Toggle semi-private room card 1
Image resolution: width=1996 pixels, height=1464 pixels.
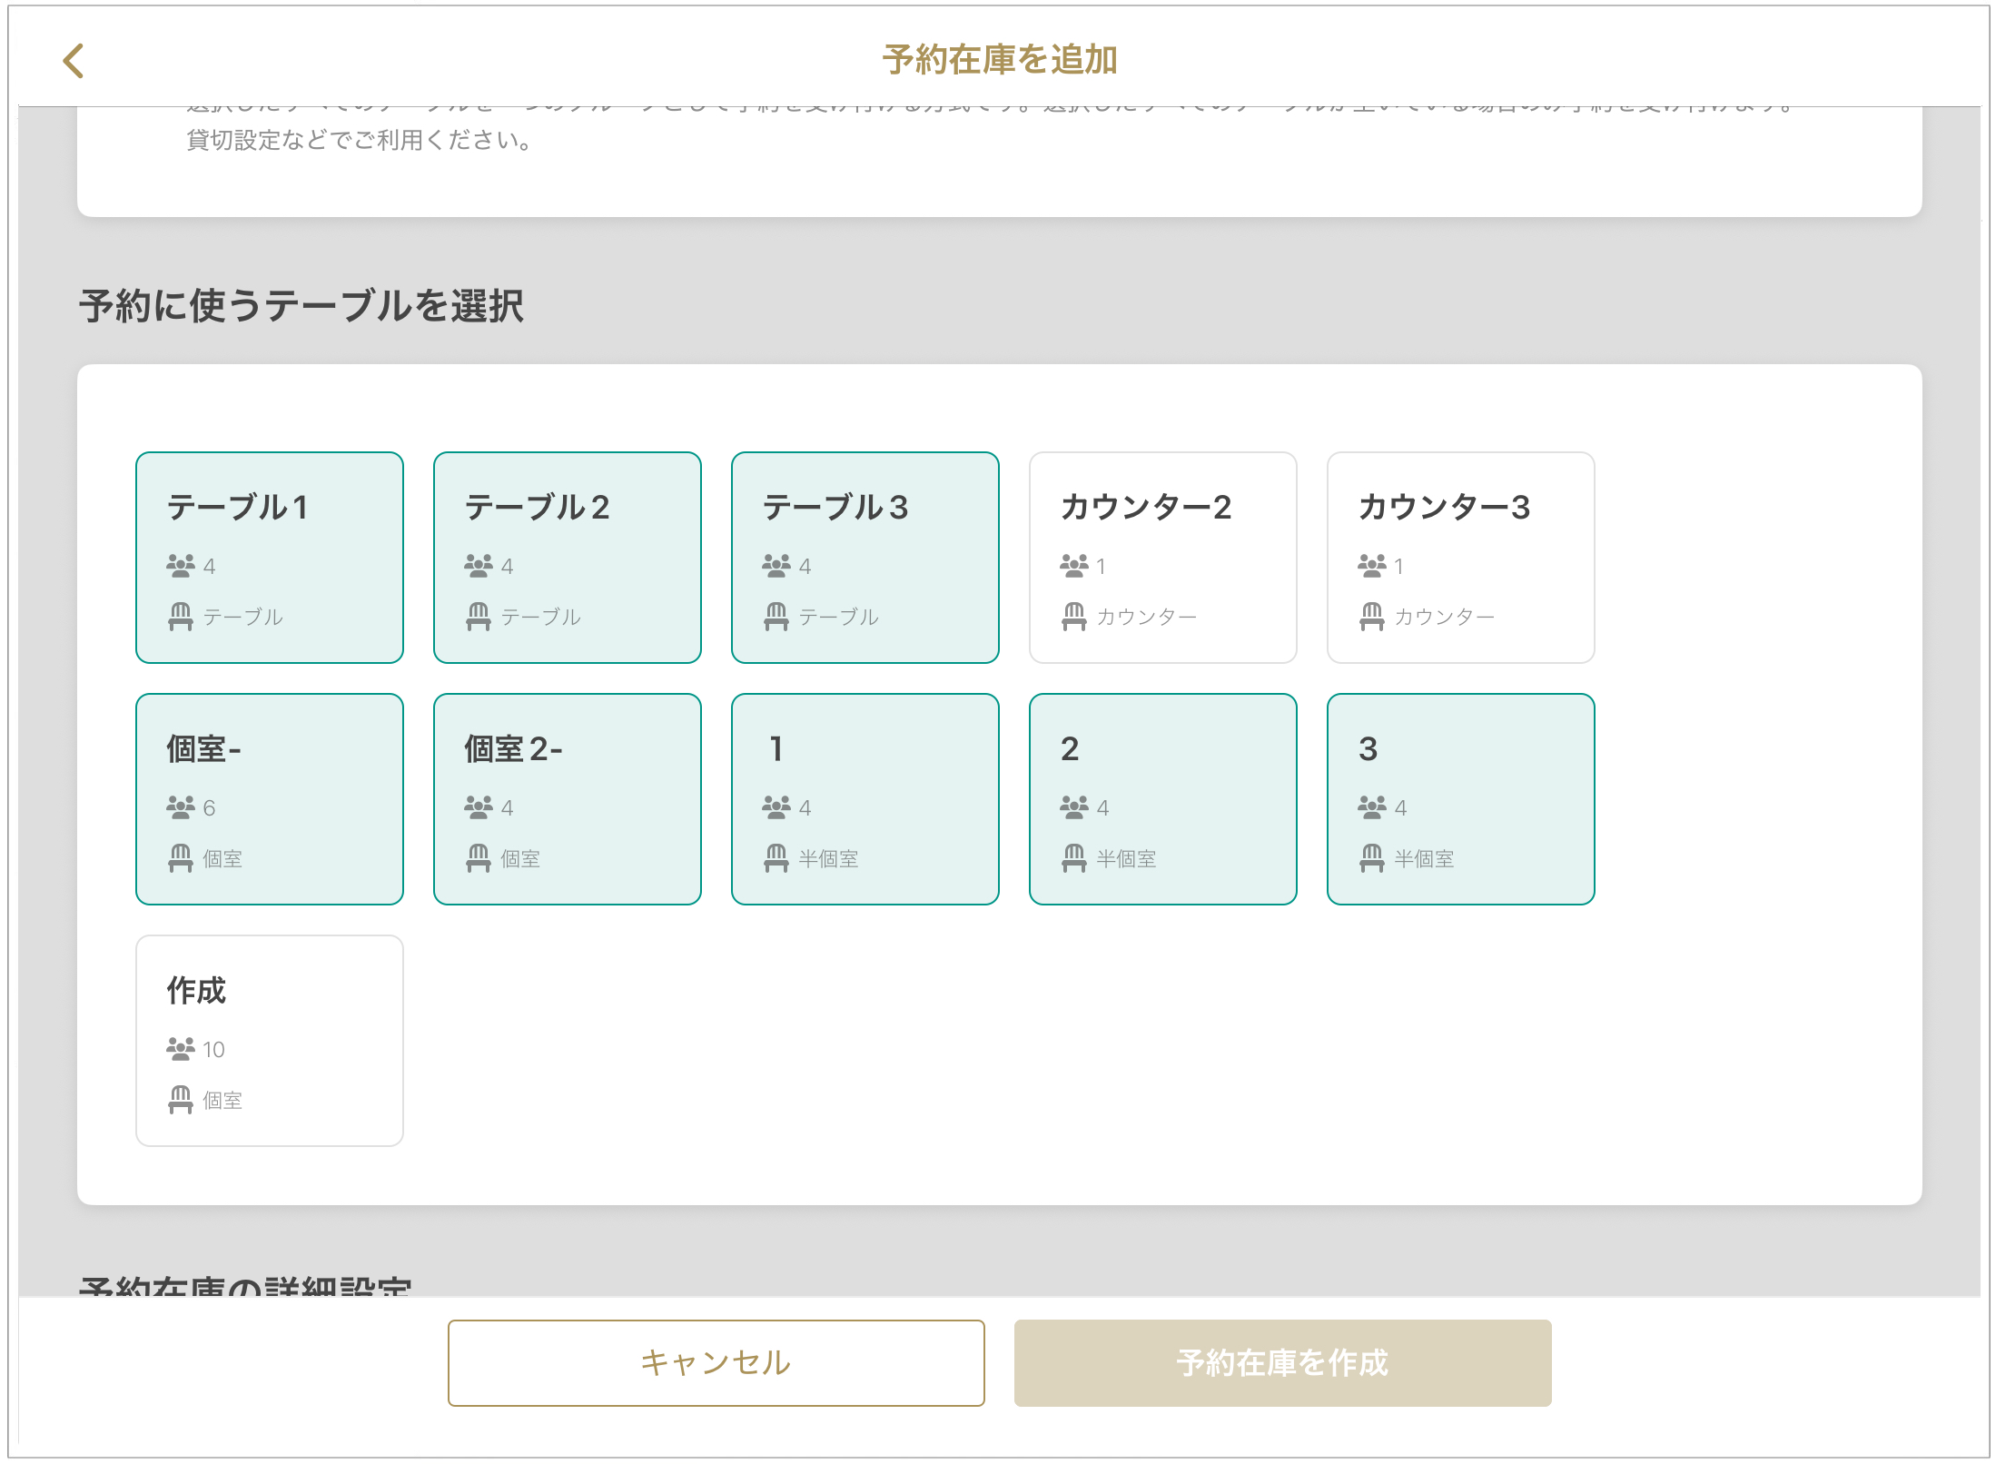(865, 799)
